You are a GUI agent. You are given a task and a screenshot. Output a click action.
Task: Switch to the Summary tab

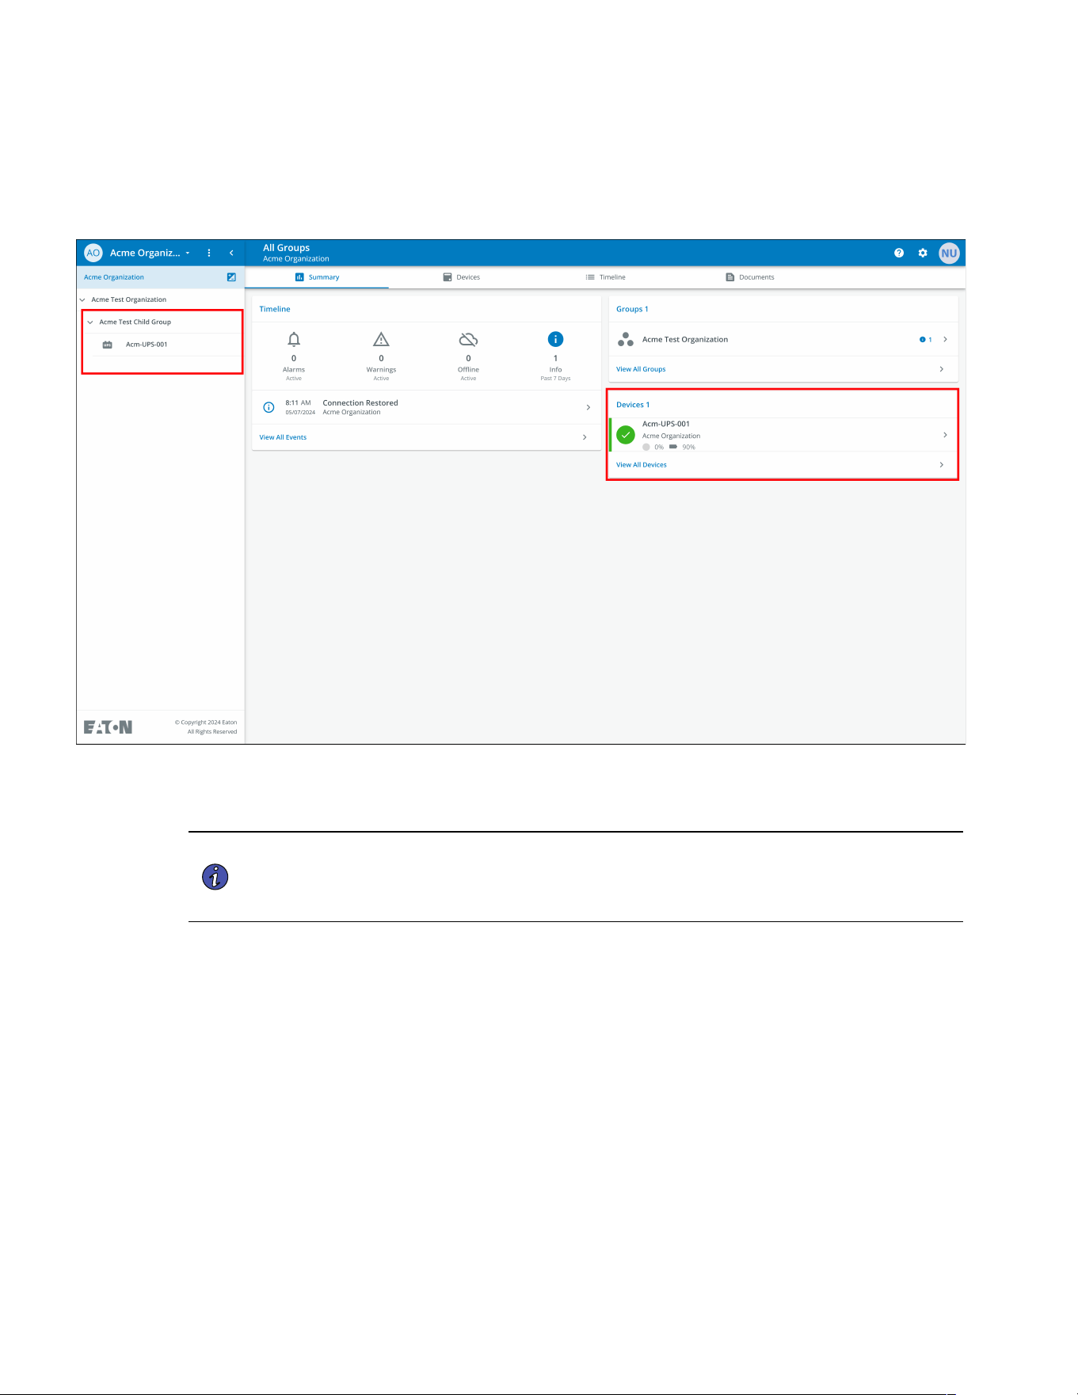tap(317, 277)
